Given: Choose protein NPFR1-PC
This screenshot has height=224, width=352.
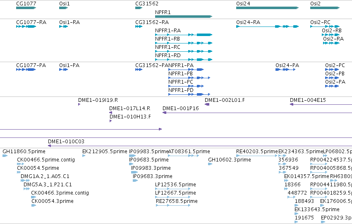Looking at the screenshot, I should tap(186, 86).
